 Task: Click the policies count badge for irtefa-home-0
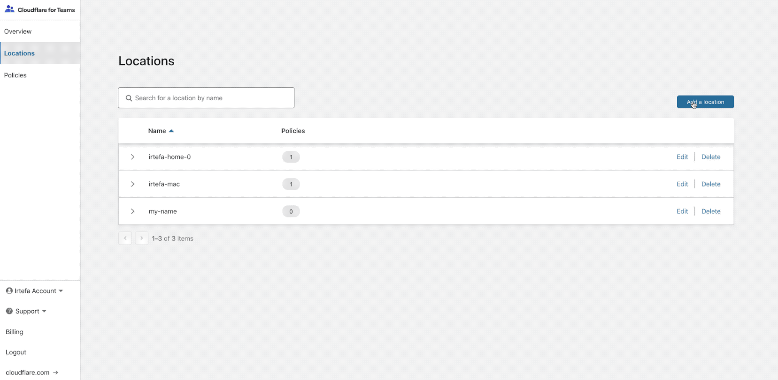click(x=291, y=157)
